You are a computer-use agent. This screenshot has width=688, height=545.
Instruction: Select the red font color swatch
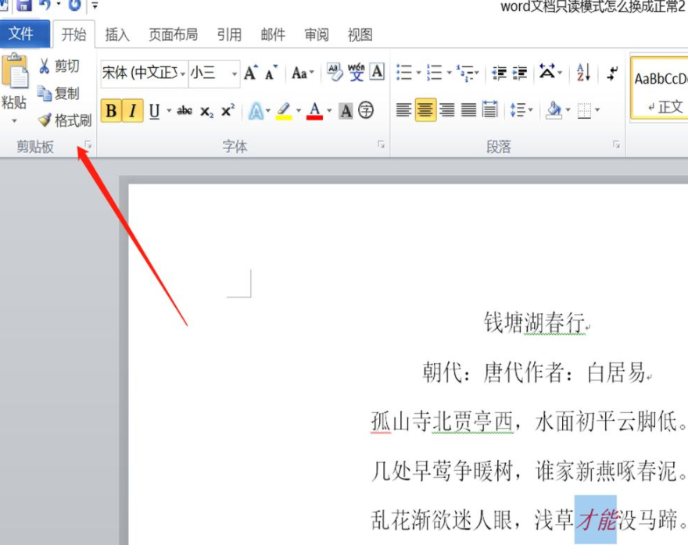point(314,116)
